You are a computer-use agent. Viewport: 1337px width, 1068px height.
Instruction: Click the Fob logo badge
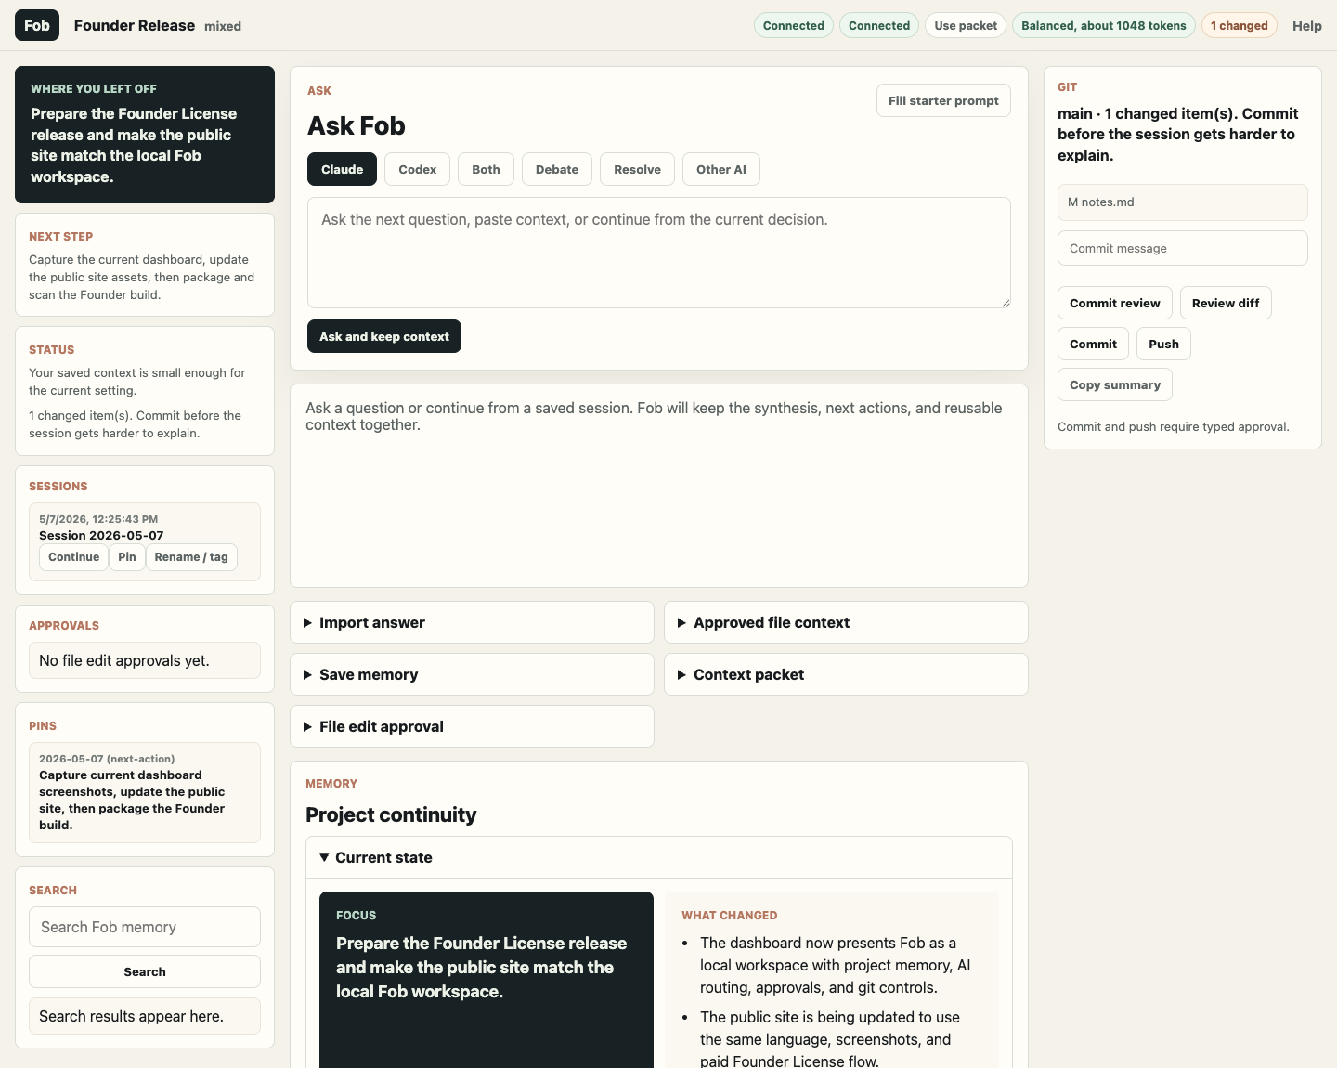tap(37, 25)
